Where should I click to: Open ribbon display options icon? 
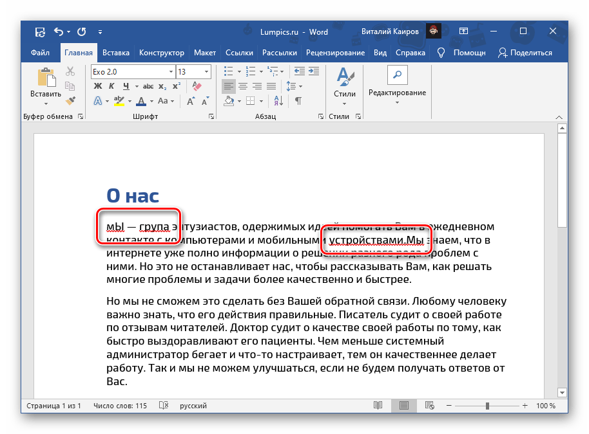463,31
